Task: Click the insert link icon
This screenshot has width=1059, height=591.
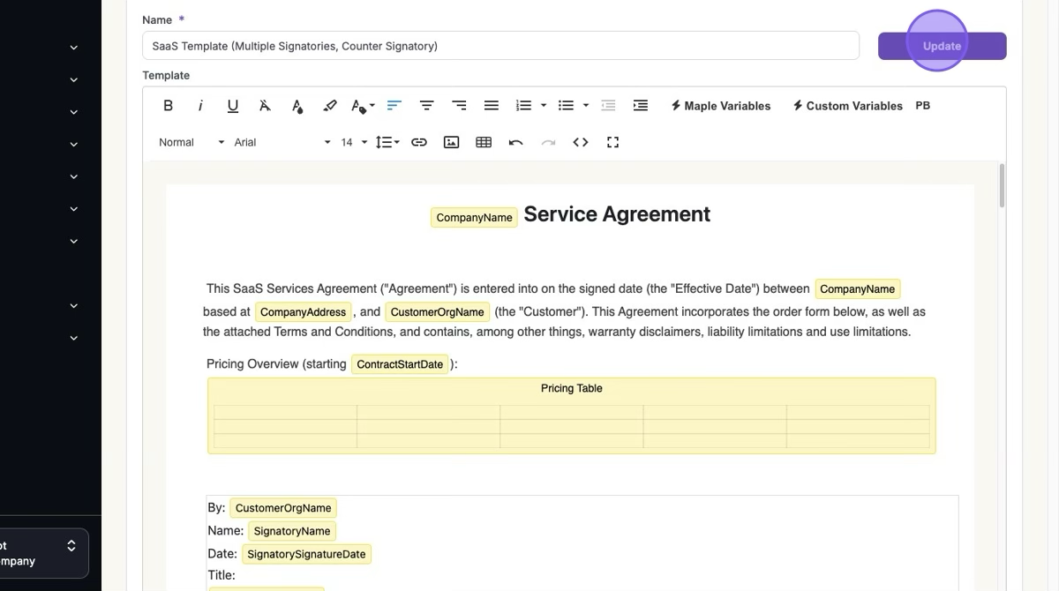Action: pyautogui.click(x=419, y=142)
